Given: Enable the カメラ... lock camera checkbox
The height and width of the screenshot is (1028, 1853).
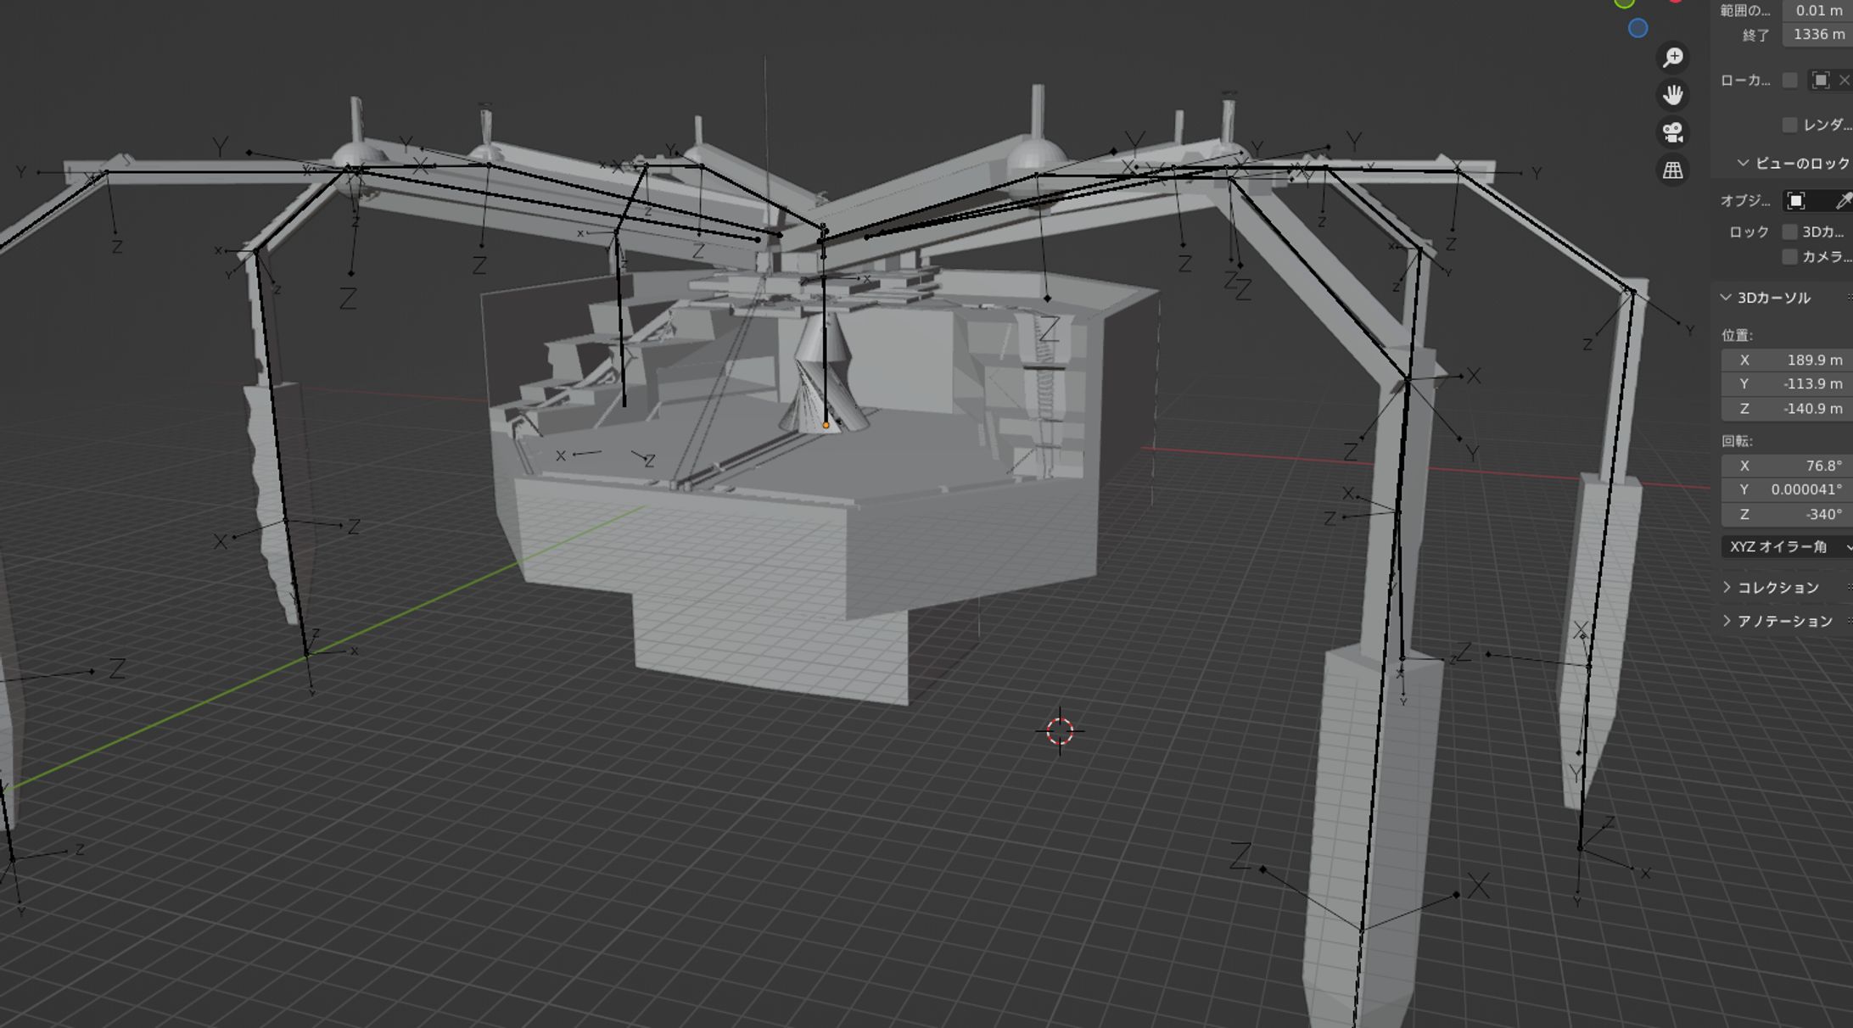Looking at the screenshot, I should click(1789, 257).
